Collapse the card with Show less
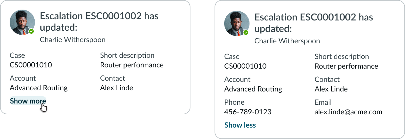 pyautogui.click(x=240, y=125)
